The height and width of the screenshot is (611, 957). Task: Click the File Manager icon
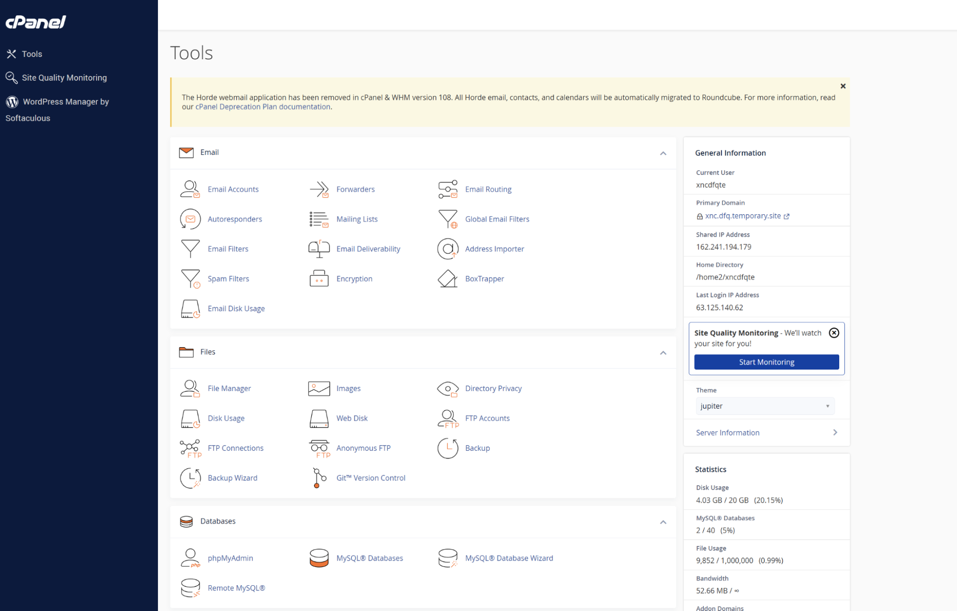pos(190,388)
